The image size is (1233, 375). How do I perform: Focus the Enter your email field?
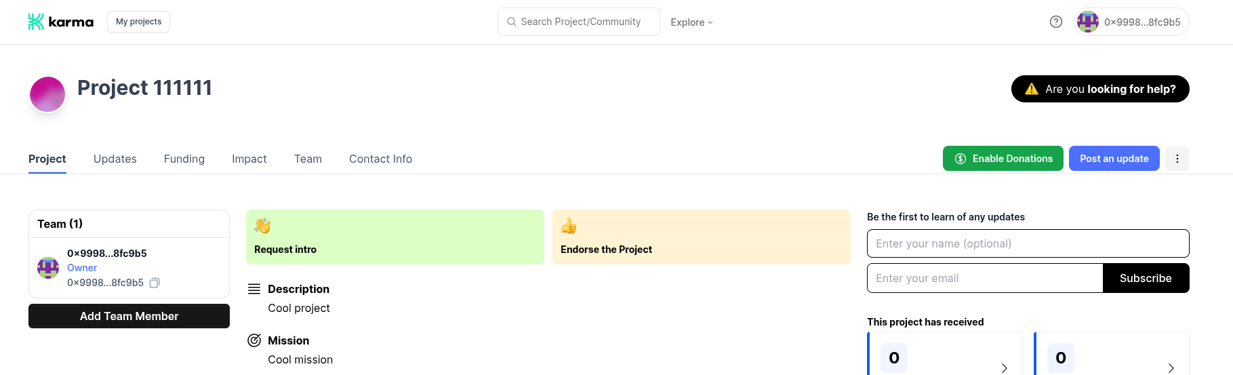tap(984, 278)
